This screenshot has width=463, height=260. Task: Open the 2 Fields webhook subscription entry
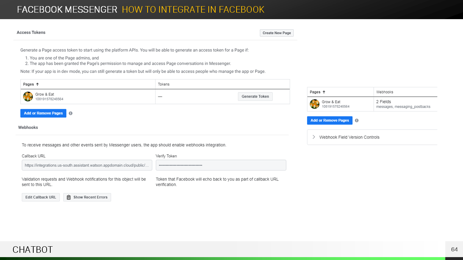[383, 102]
